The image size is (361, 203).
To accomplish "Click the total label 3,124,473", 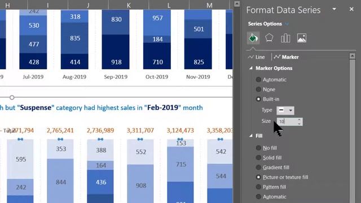I will pyautogui.click(x=180, y=130).
